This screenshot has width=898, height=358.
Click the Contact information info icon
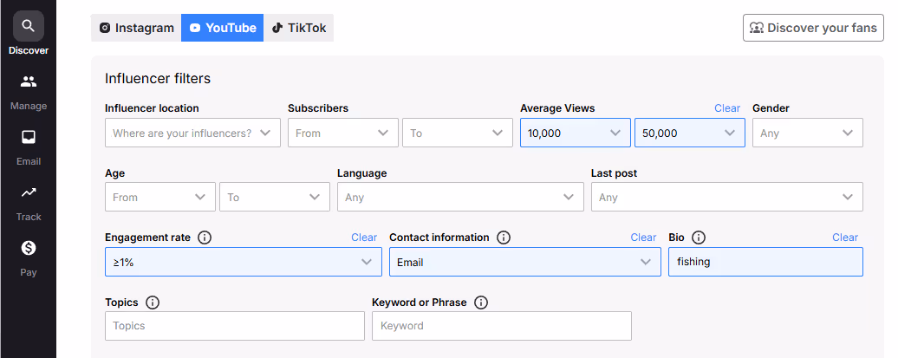tap(504, 238)
